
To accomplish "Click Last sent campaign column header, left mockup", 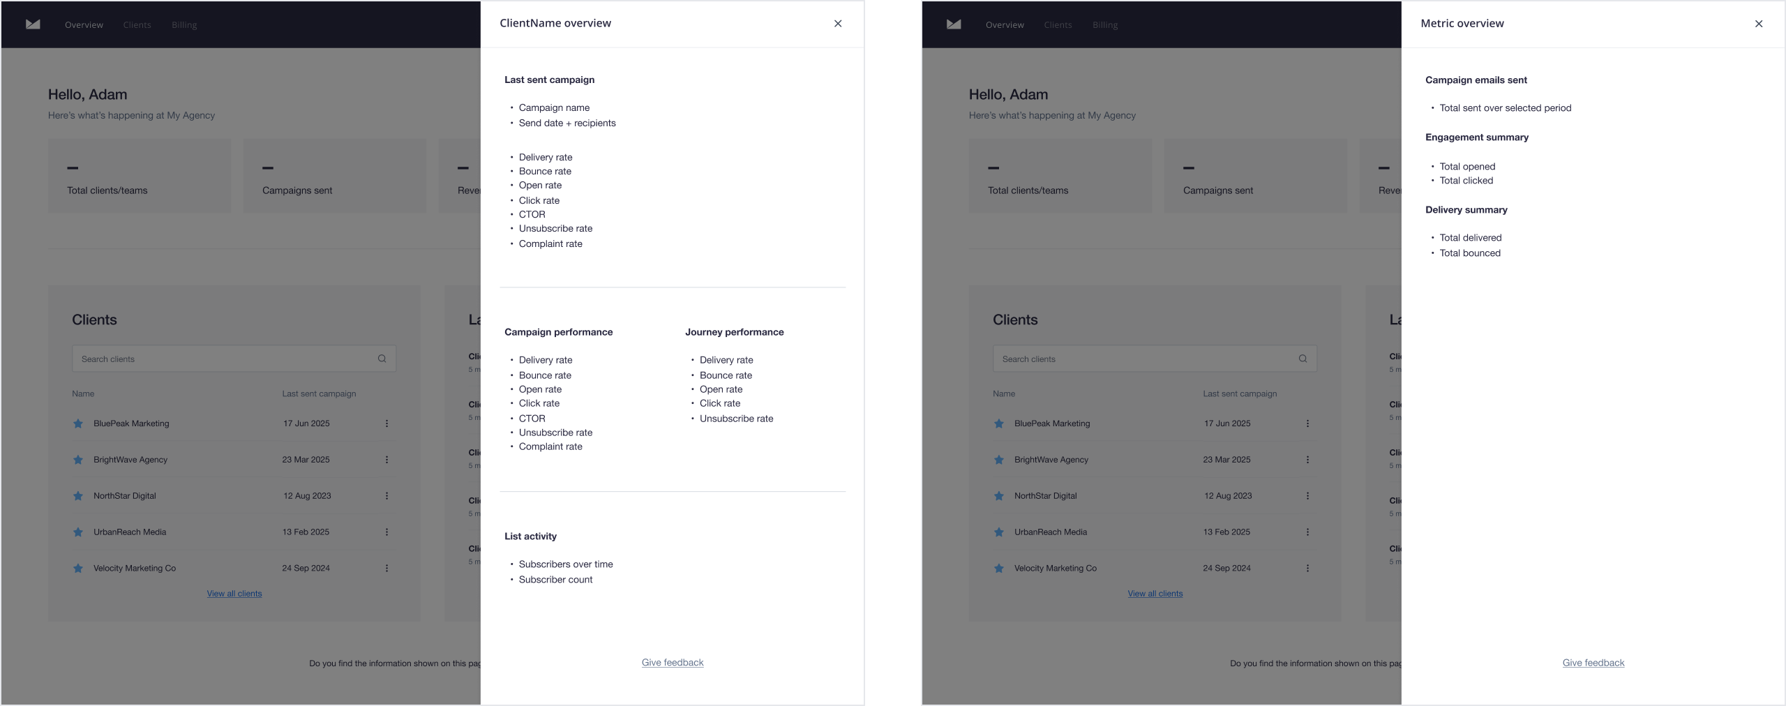I will [319, 393].
